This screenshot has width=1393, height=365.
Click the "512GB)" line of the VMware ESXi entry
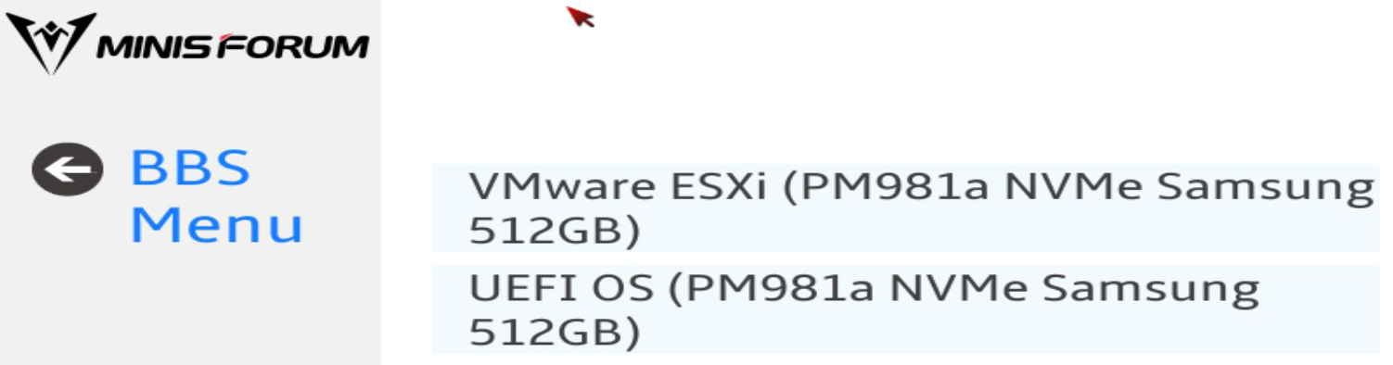click(x=554, y=233)
